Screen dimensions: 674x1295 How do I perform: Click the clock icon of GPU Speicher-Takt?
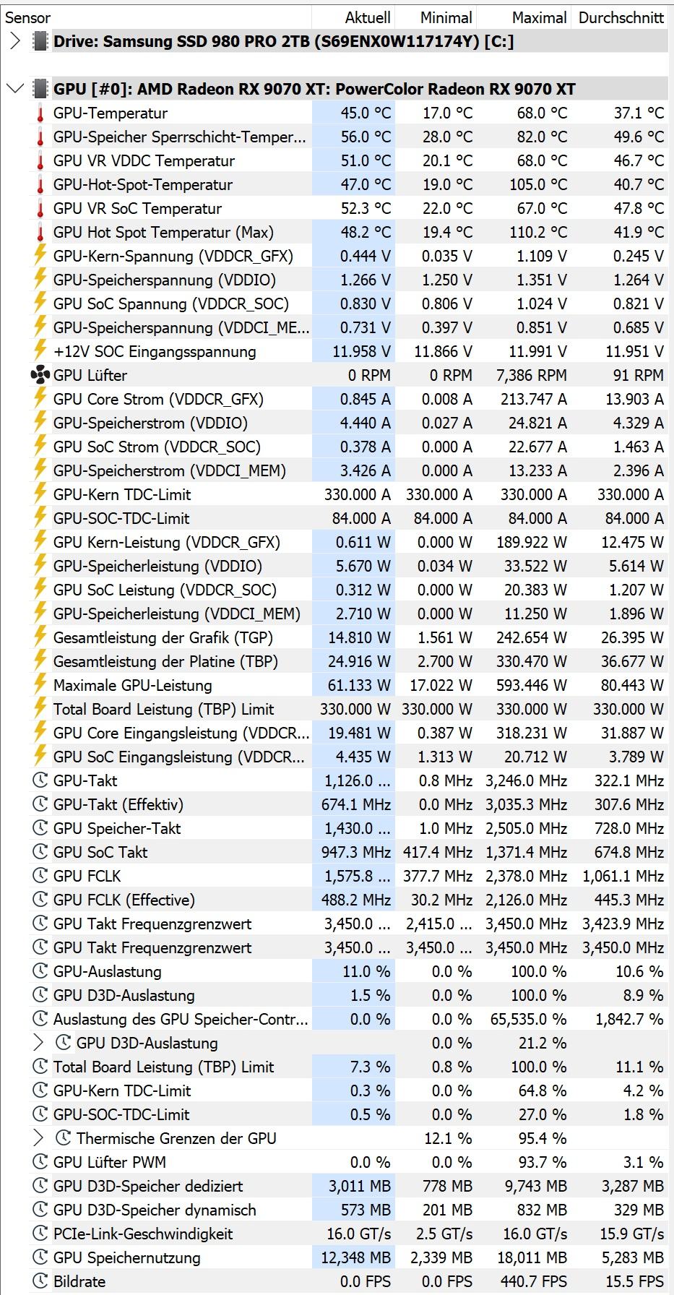click(x=40, y=828)
